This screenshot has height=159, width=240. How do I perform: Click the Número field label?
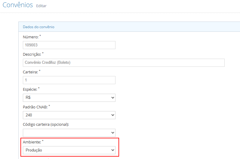[x=31, y=37]
